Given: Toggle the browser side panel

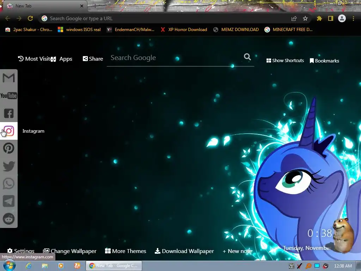Looking at the screenshot, I should tap(331, 18).
